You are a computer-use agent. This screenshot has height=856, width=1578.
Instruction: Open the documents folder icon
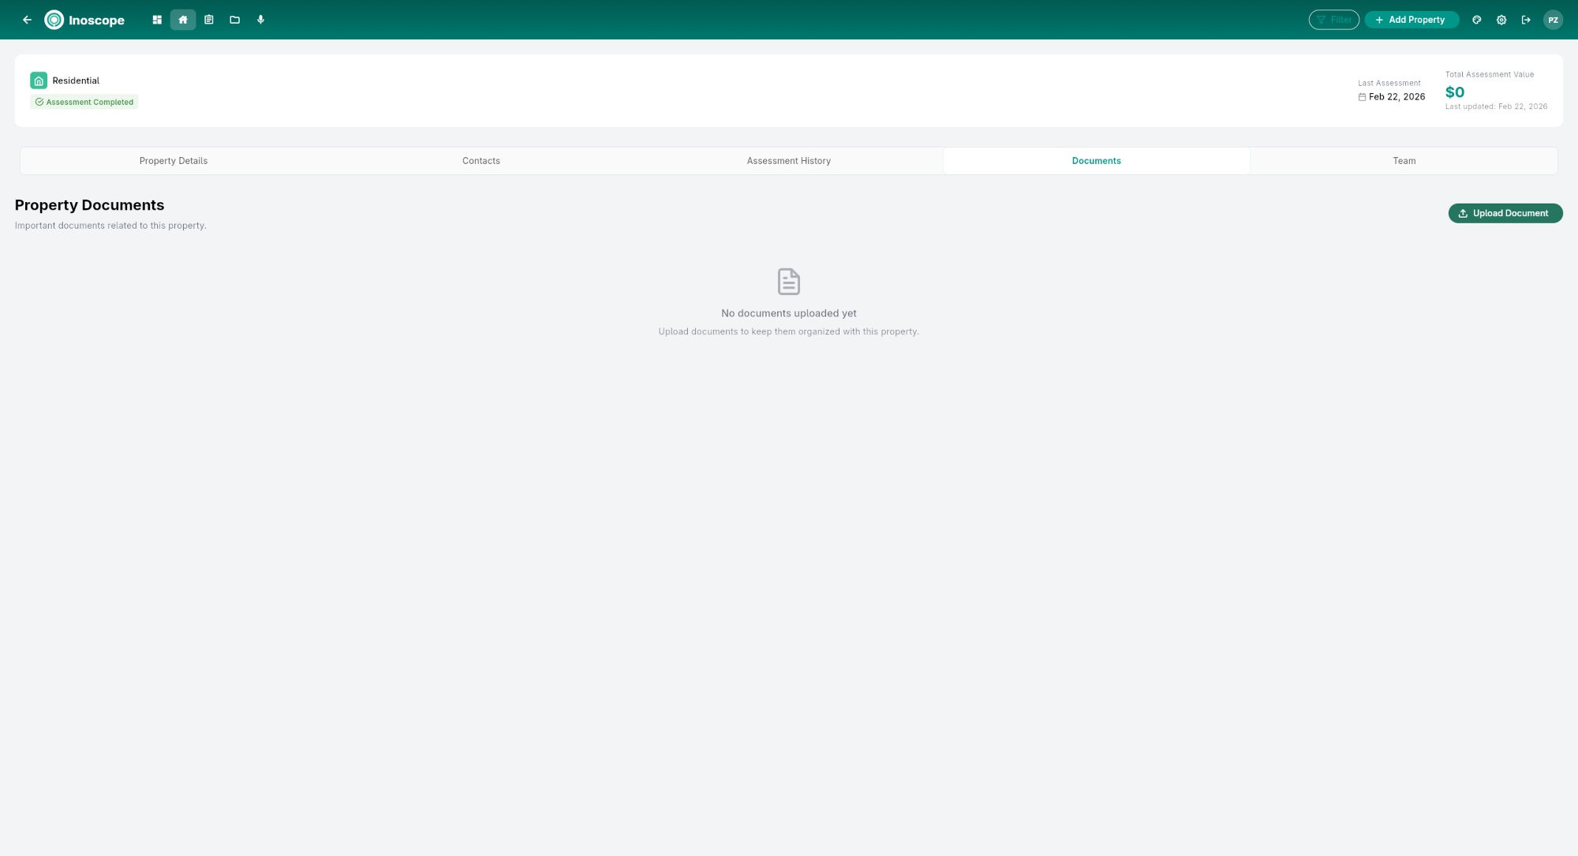[x=234, y=20]
